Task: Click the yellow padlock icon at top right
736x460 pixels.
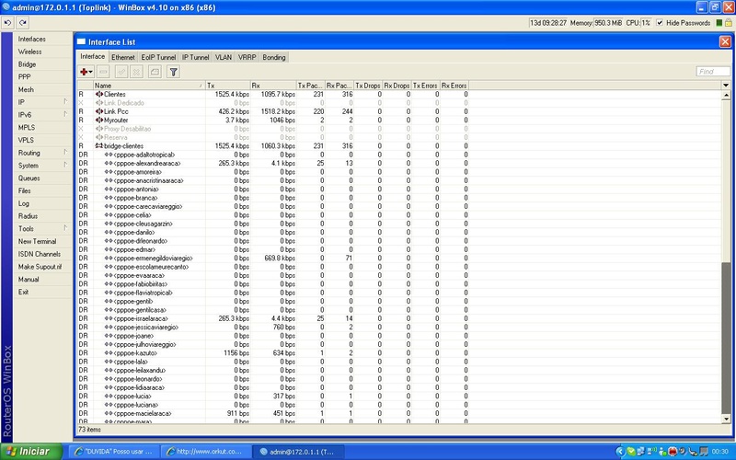Action: [x=729, y=22]
